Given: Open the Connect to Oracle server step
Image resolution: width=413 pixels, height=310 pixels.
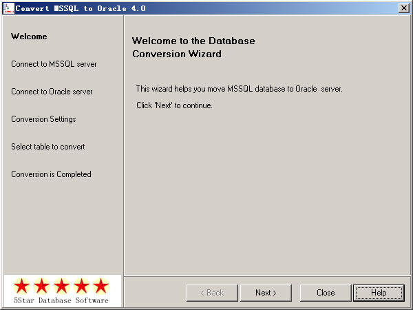Looking at the screenshot, I should 52,92.
